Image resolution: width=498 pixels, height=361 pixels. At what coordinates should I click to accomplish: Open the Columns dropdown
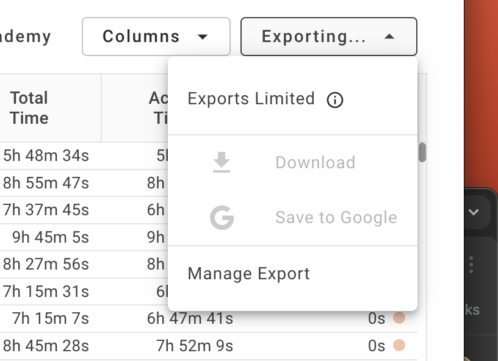click(x=156, y=37)
